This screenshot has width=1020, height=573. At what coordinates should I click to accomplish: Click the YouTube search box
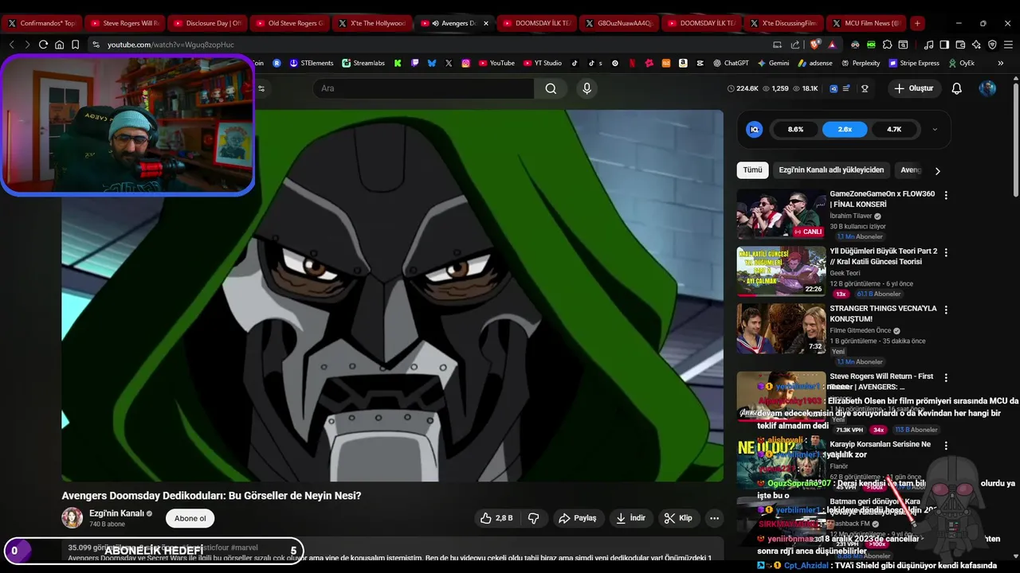[x=423, y=88]
